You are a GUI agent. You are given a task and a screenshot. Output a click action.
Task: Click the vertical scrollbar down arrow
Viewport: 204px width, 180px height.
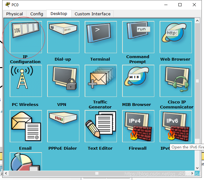[x=197, y=168]
